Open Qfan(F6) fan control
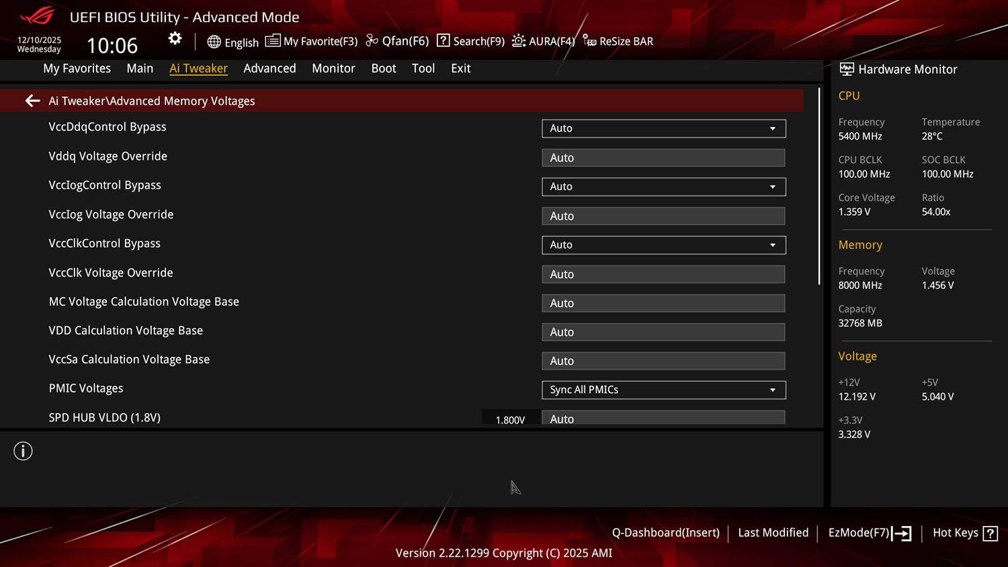The height and width of the screenshot is (567, 1008). coord(372,41)
